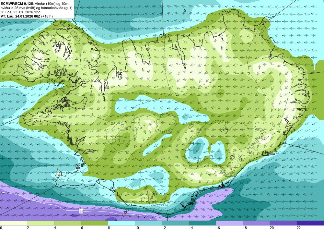Click the legend tick label '22'
Screen dimensions: 324x230
pyautogui.click(x=299, y=228)
